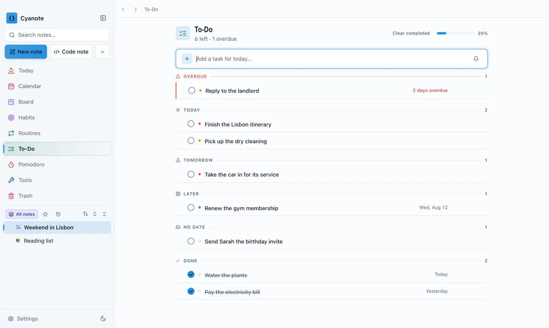The width and height of the screenshot is (549, 328).
Task: Expand all notes in the list
Action: [x=95, y=214]
